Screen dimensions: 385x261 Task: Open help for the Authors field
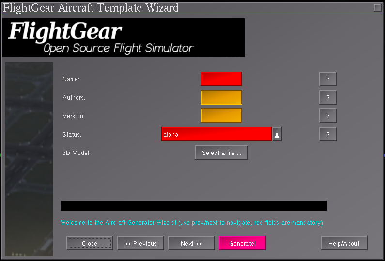pyautogui.click(x=328, y=97)
